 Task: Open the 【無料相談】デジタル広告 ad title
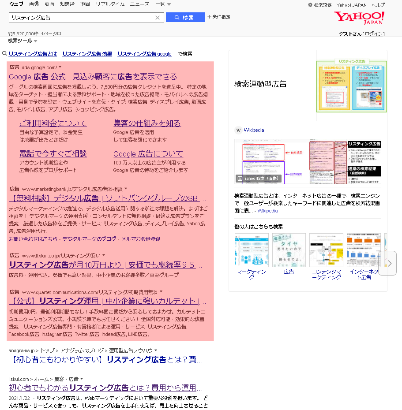108,198
